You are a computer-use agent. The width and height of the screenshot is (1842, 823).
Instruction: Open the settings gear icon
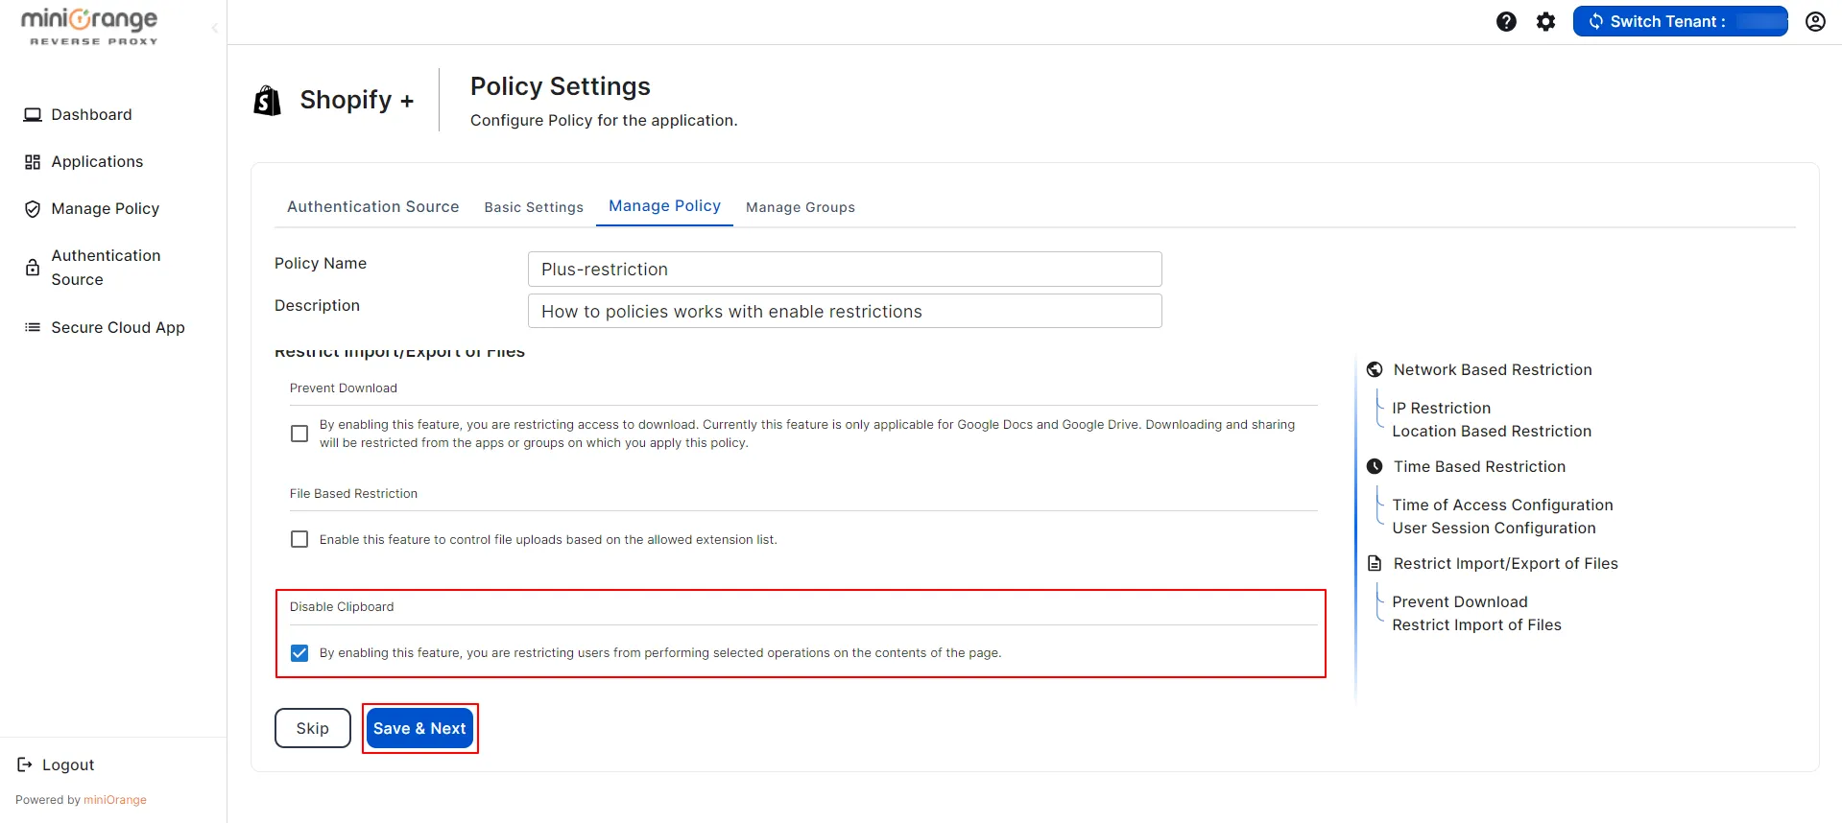tap(1545, 21)
